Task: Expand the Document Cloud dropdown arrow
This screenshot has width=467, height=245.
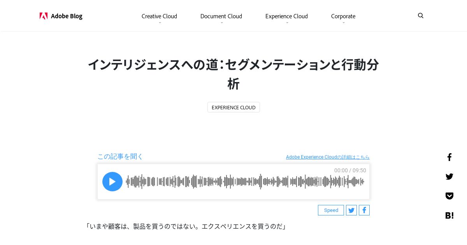Action: (x=222, y=23)
